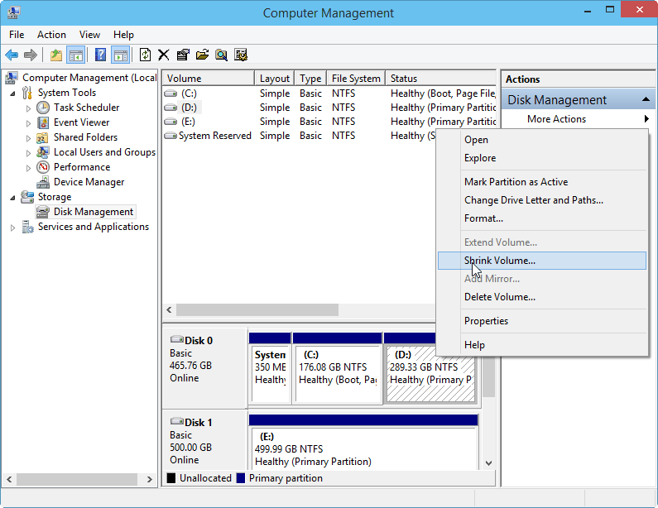
Task: Sort volumes by File System column header
Action: point(355,79)
